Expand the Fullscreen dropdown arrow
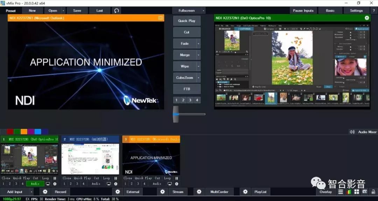This screenshot has width=378, height=201. 203,11
